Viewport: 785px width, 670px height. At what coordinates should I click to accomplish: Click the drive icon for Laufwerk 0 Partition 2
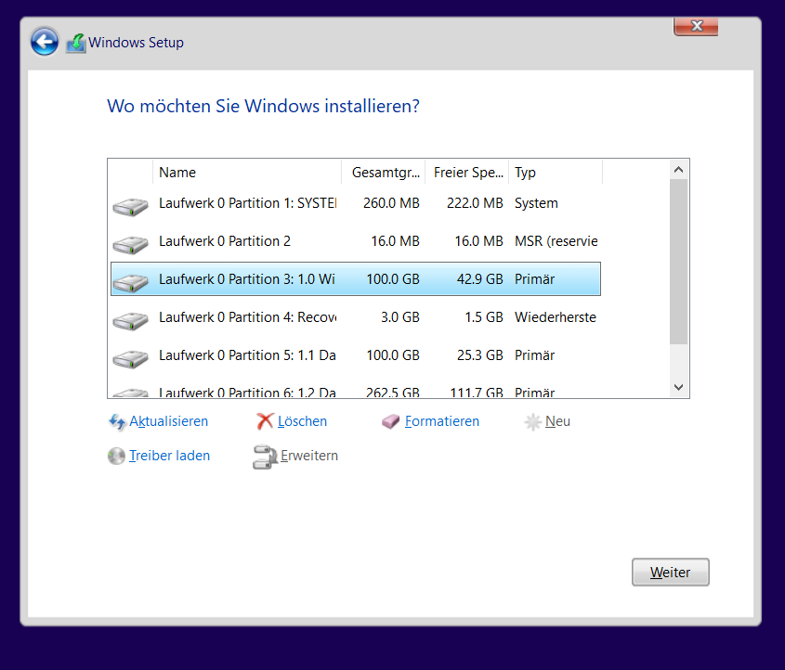pos(130,244)
